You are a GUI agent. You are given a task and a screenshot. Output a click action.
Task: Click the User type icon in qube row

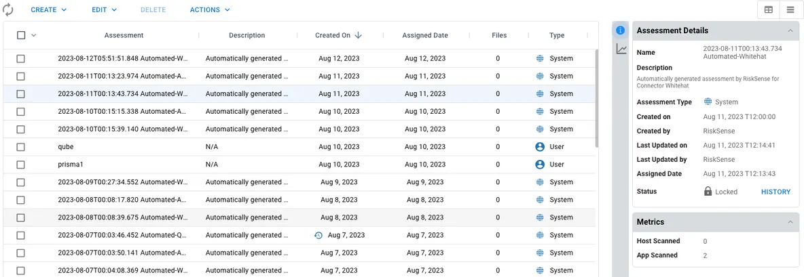coord(539,147)
